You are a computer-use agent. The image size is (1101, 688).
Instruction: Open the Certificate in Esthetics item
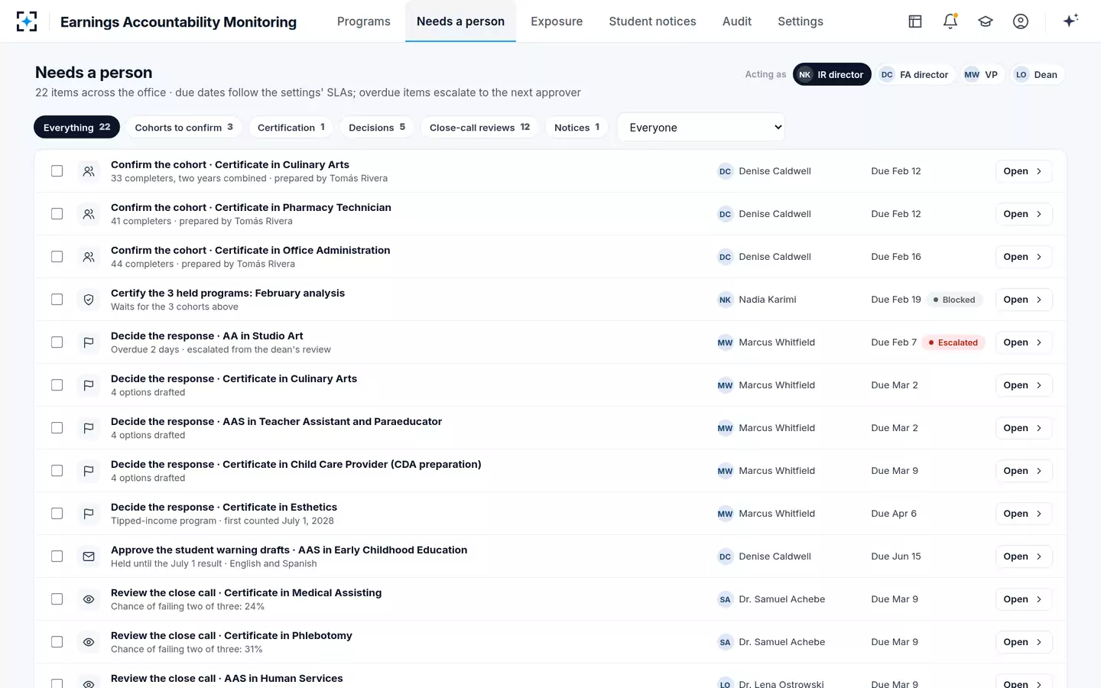tap(1024, 514)
